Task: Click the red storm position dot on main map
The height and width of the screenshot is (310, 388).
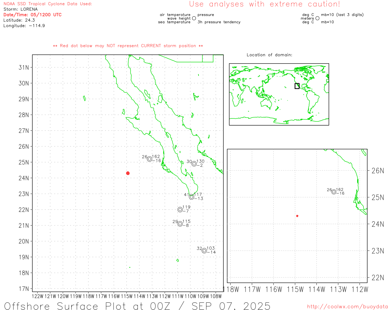Action: [x=128, y=173]
